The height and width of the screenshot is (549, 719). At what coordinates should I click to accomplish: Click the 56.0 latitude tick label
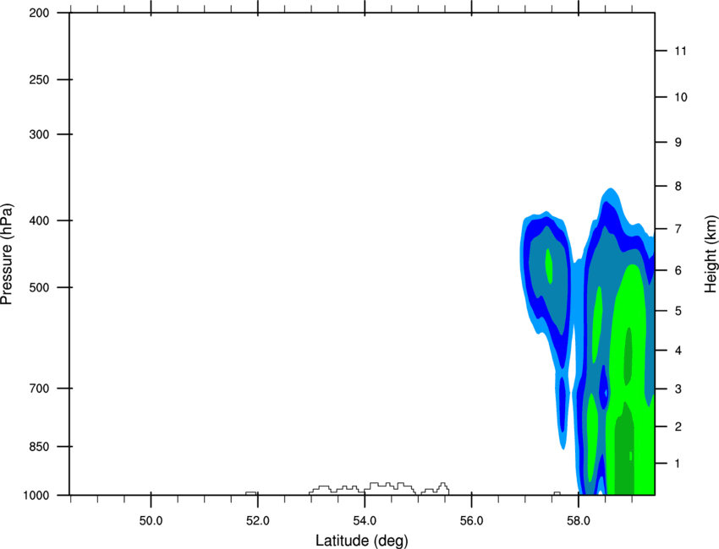[x=472, y=521]
